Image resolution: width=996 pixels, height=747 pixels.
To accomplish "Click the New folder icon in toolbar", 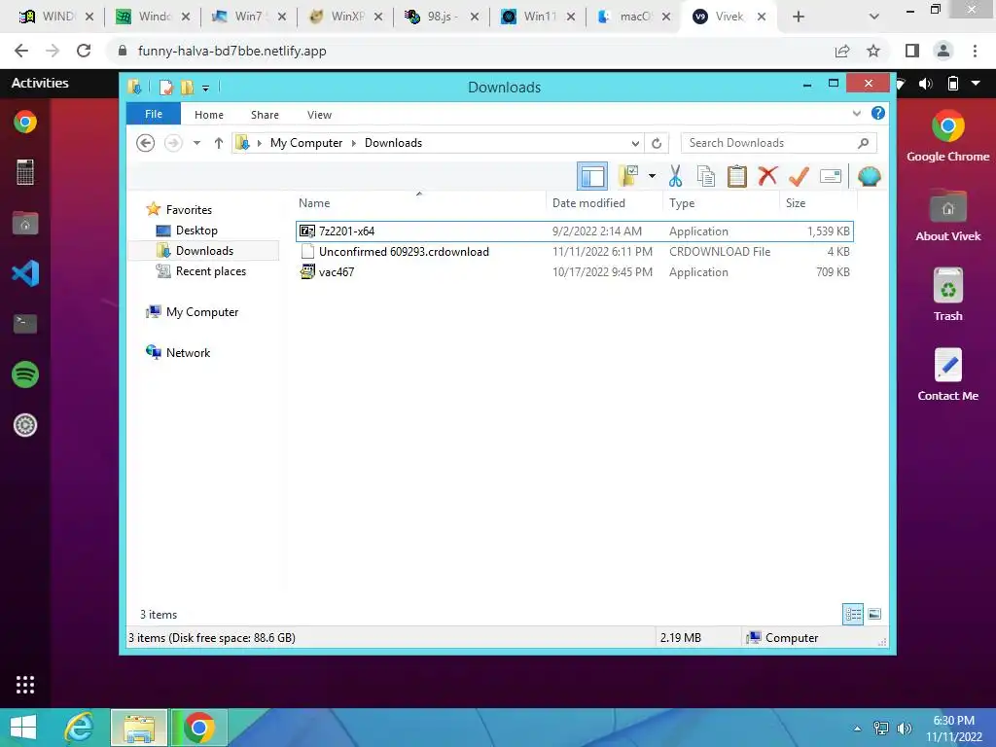I will tap(628, 176).
